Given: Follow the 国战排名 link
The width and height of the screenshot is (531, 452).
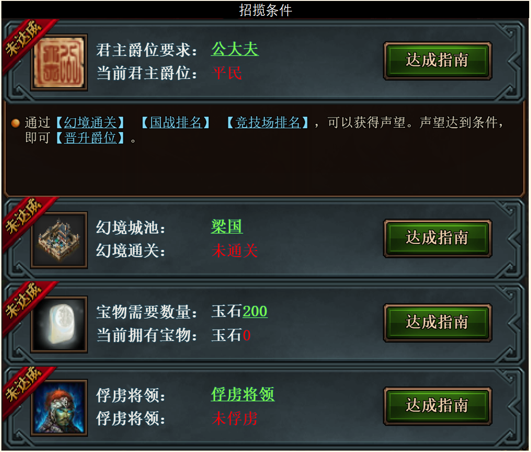Looking at the screenshot, I should click(176, 122).
